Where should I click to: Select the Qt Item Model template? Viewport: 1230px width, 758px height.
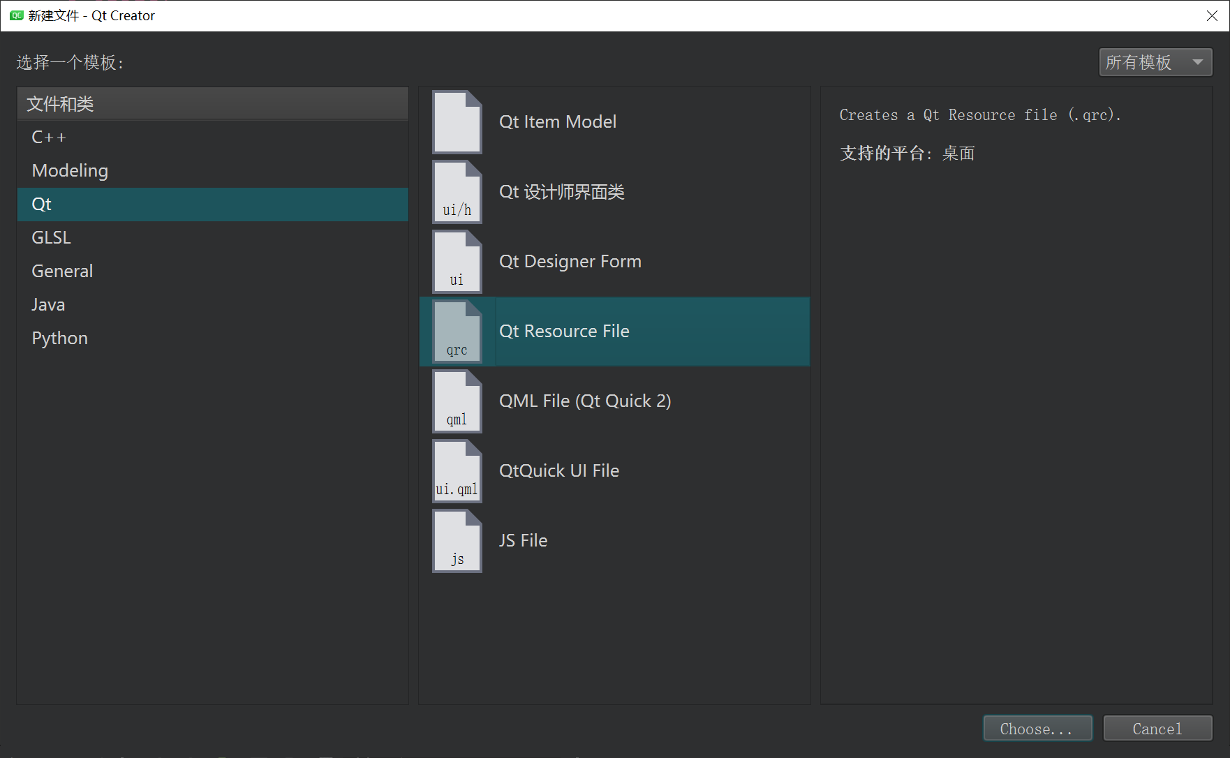614,122
